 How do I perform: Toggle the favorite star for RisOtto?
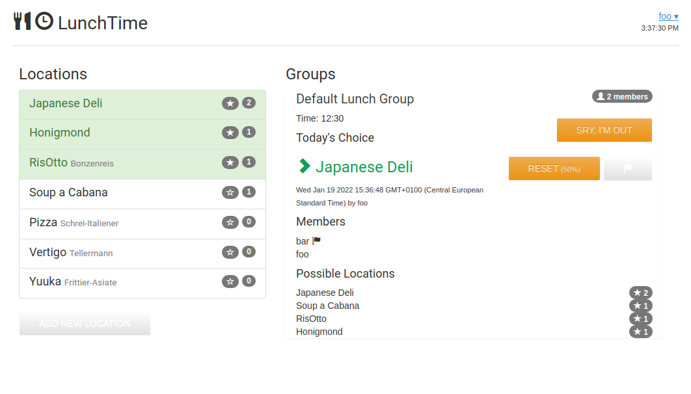point(230,163)
